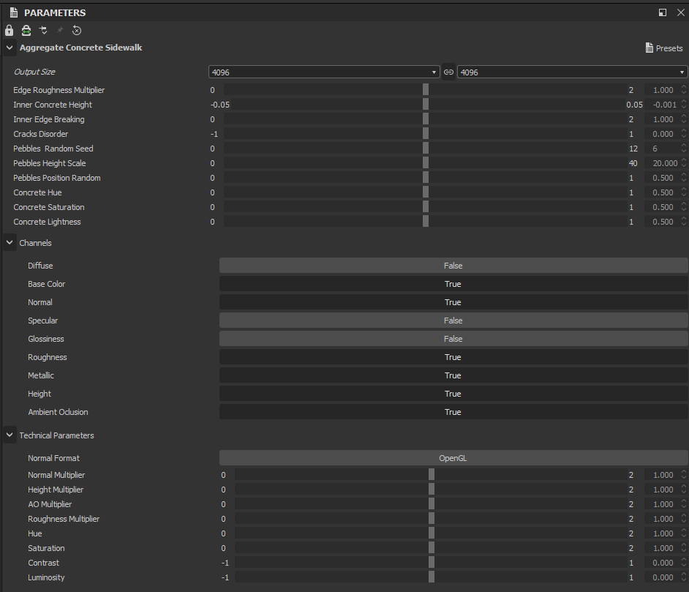Click the Cracks Disorder stepper arrows
Viewport: 689px width, 592px height.
point(684,134)
